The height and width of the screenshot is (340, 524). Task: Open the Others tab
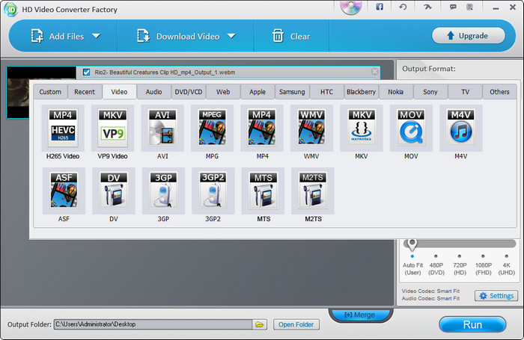[x=499, y=92]
